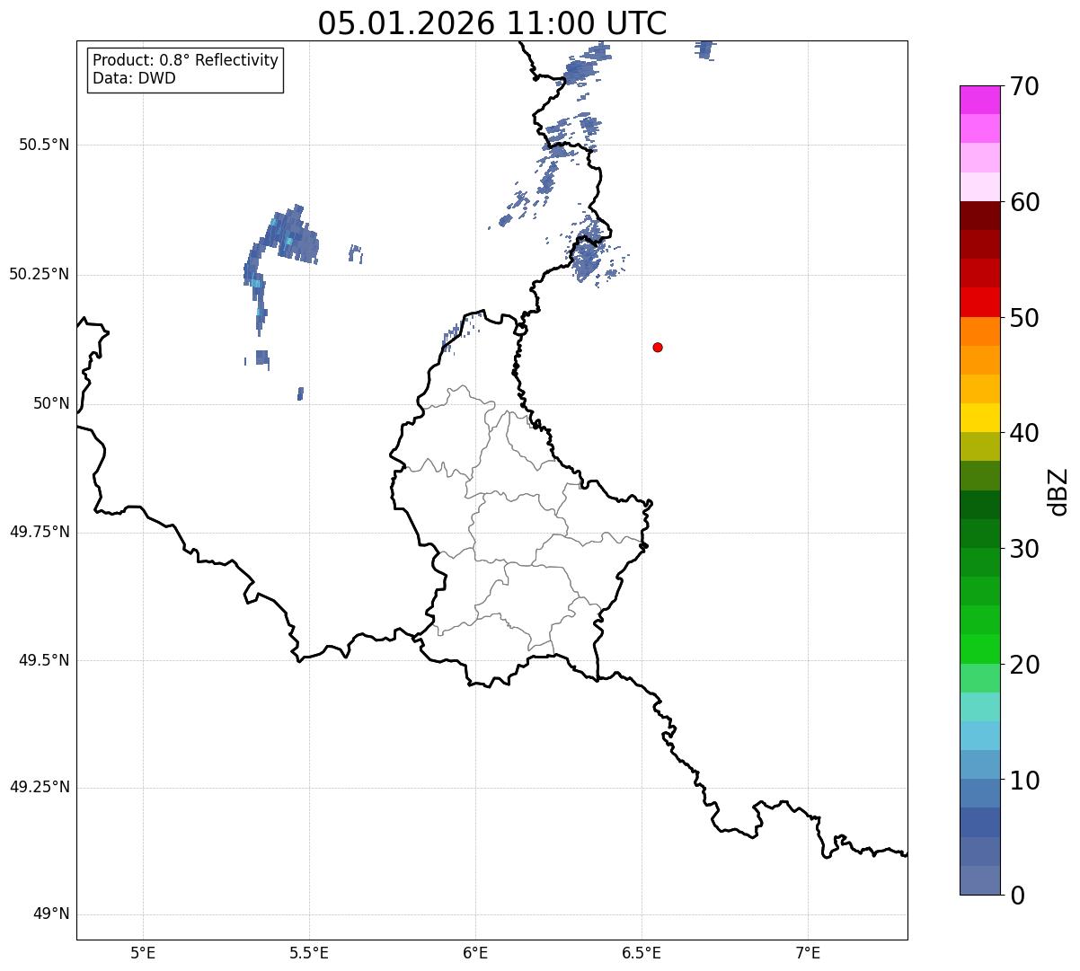The image size is (1080, 971).
Task: Click the 49.25°N latitude label
Action: [x=40, y=787]
